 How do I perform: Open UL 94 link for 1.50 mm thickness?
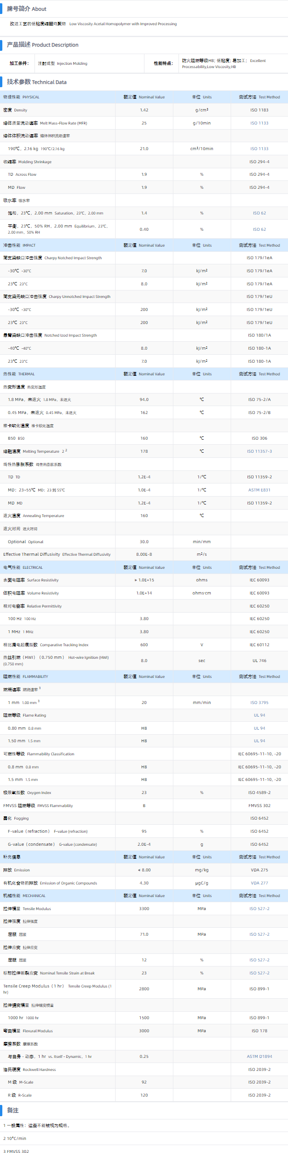coord(259,741)
